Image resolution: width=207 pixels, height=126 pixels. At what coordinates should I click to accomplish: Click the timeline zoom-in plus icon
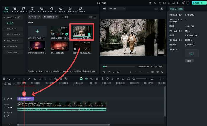point(152,79)
